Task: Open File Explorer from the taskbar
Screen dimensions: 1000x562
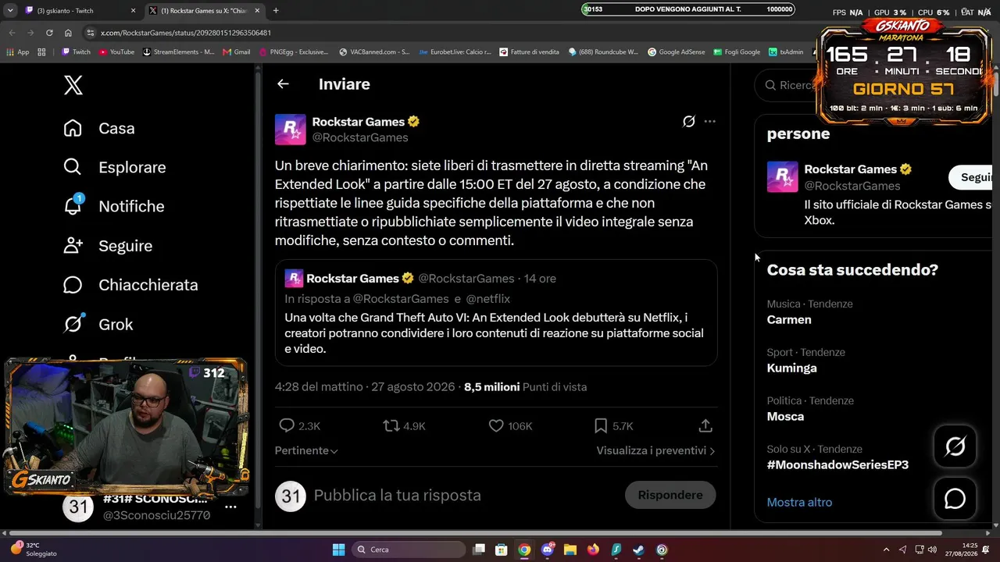Action: coord(570,550)
